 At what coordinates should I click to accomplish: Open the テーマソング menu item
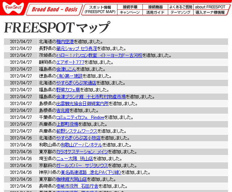[x=181, y=12]
